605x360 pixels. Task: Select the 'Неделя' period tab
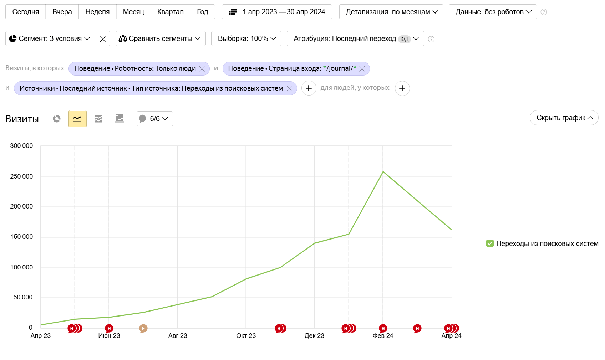pyautogui.click(x=97, y=12)
